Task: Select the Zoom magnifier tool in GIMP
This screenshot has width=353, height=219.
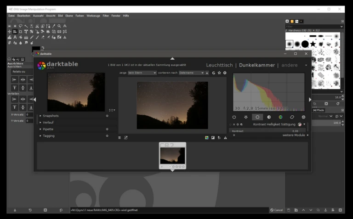Action: pos(59,26)
